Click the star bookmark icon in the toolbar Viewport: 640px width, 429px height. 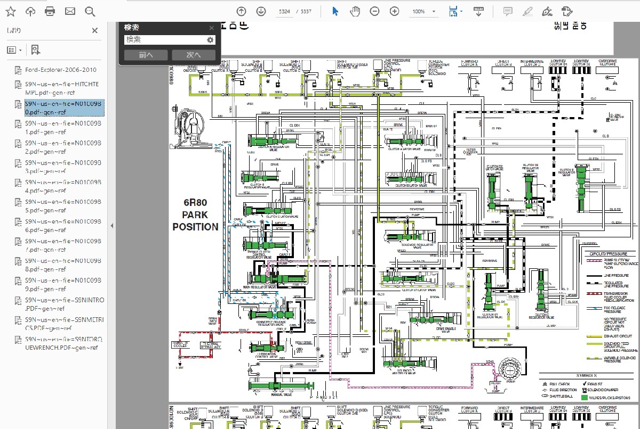tap(10, 11)
